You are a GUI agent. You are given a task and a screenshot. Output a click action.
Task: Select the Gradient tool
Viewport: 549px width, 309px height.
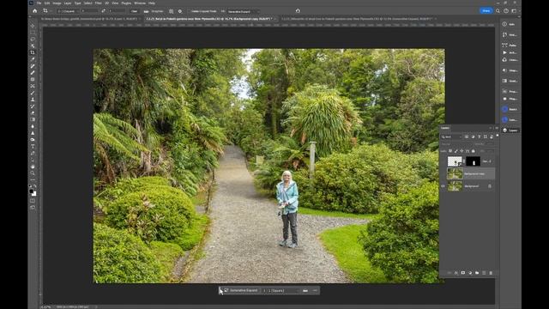click(33, 119)
